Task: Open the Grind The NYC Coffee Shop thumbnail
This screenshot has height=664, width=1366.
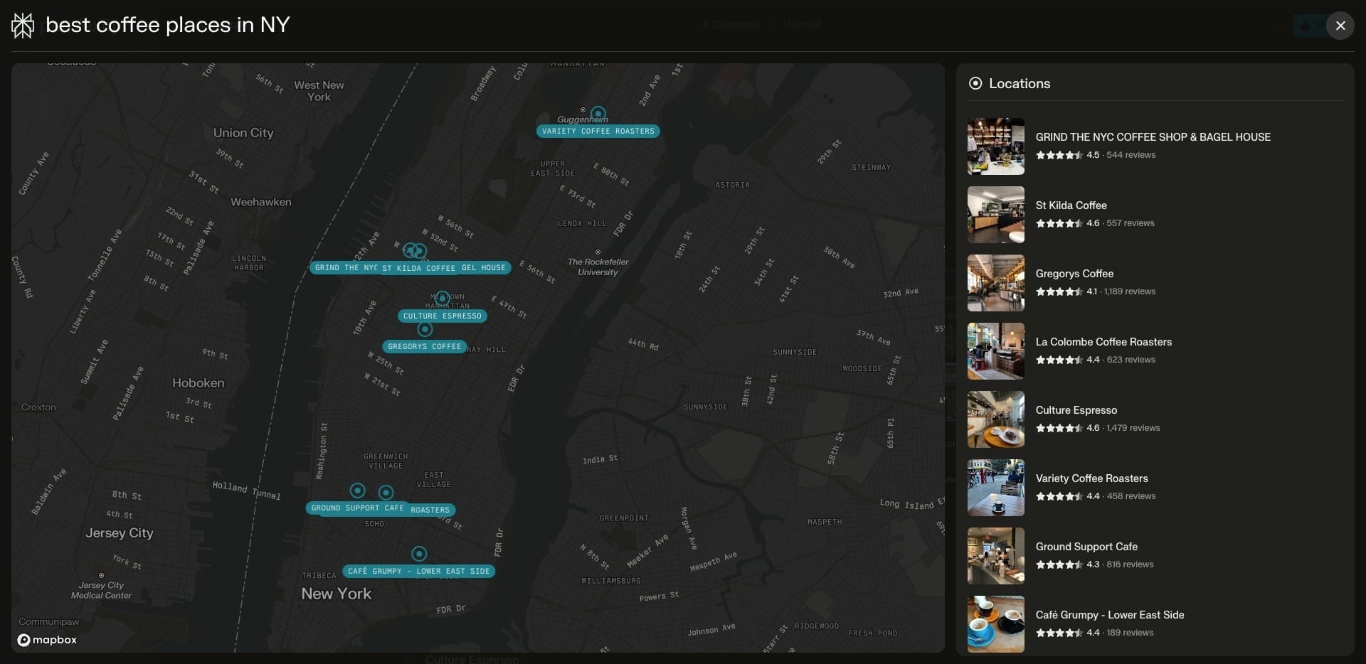Action: (x=996, y=146)
